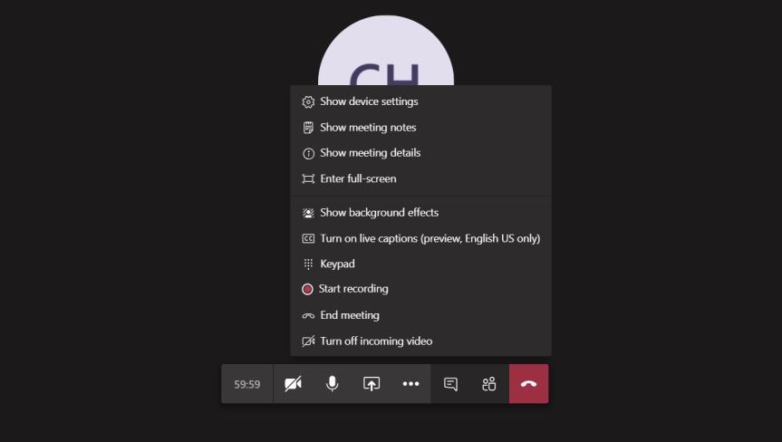
Task: Open Show background effects
Action: coord(379,213)
